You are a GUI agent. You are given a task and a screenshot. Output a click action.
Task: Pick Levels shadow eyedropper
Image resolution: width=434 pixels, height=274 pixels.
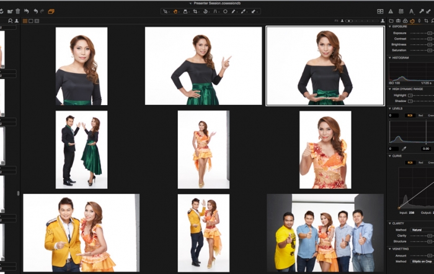pos(404,148)
